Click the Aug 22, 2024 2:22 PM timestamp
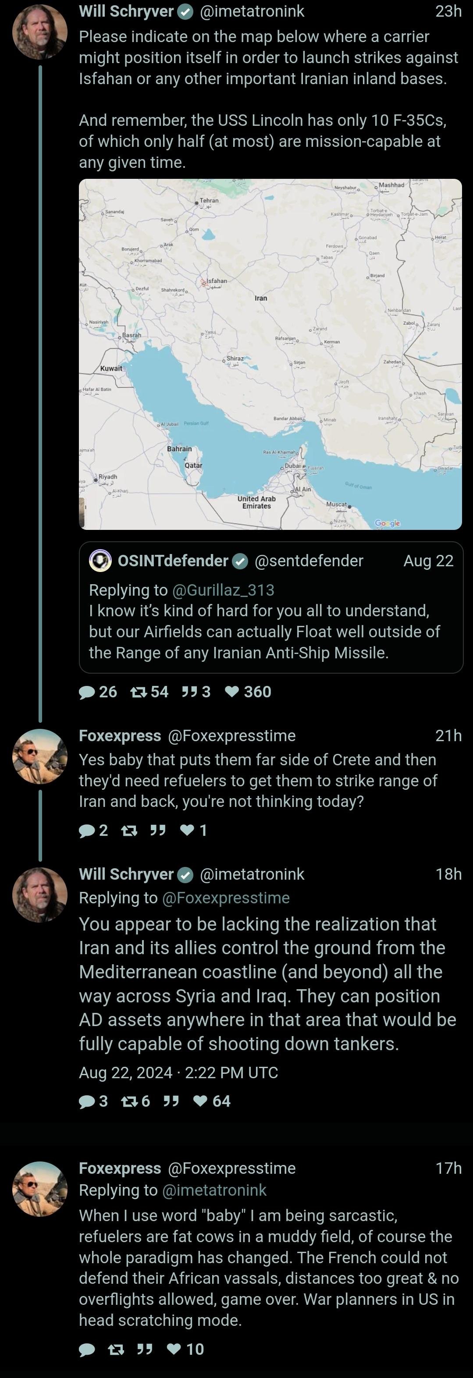This screenshot has width=473, height=1378. 178,1073
